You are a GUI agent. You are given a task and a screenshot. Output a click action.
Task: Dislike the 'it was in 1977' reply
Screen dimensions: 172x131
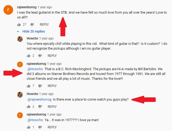tap(40, 128)
